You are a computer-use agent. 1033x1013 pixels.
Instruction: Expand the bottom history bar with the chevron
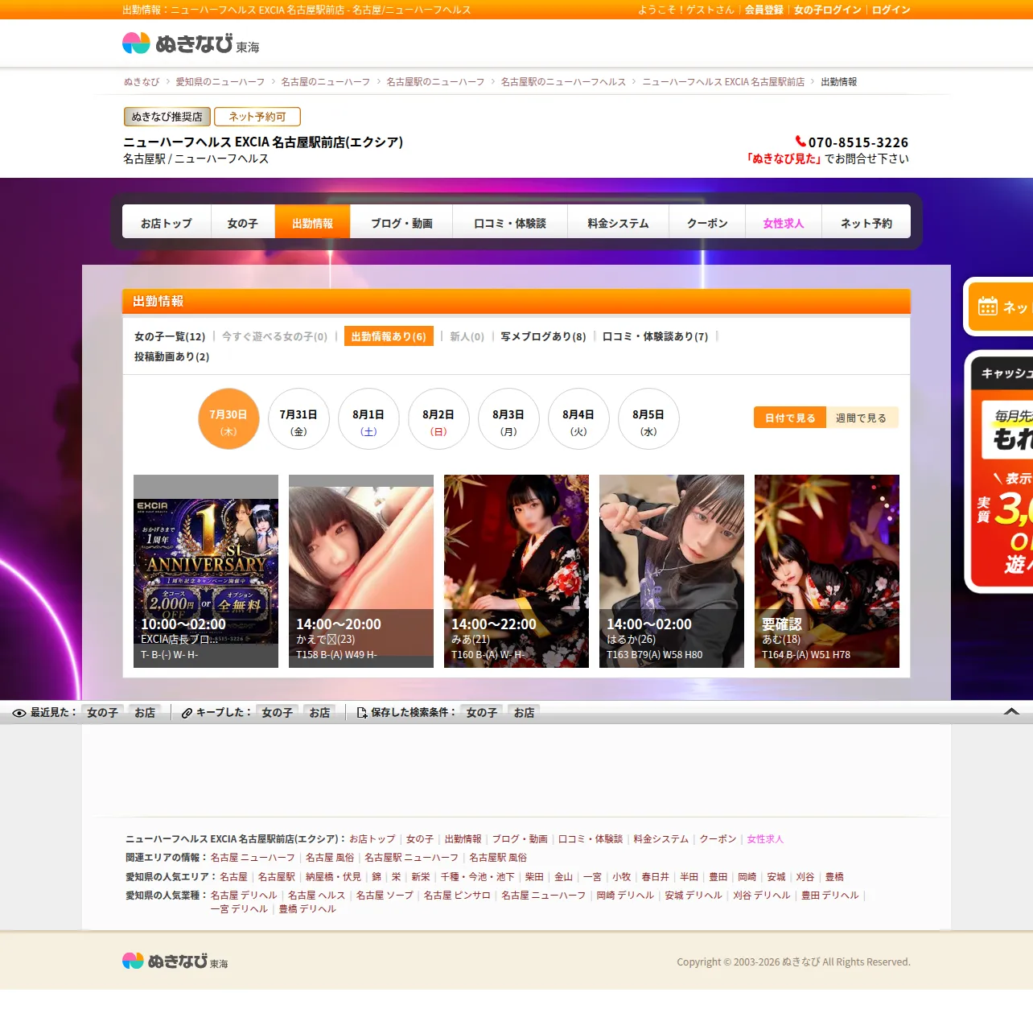point(1011,711)
